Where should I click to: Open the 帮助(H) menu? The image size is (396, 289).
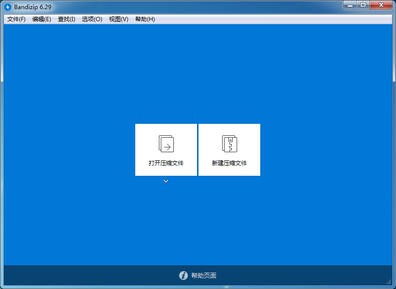coord(145,19)
